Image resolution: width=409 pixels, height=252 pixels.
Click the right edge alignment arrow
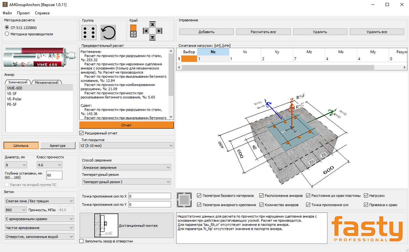(x=159, y=31)
